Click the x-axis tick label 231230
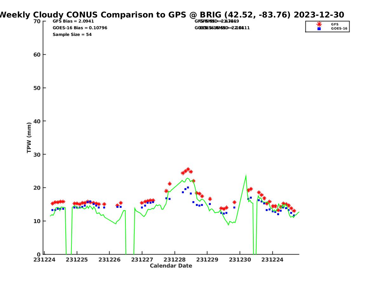This screenshot has width=381, height=286. tap(240, 260)
